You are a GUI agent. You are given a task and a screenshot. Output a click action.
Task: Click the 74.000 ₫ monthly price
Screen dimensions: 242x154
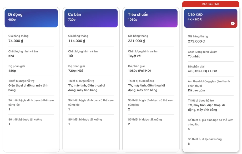pos(16,41)
